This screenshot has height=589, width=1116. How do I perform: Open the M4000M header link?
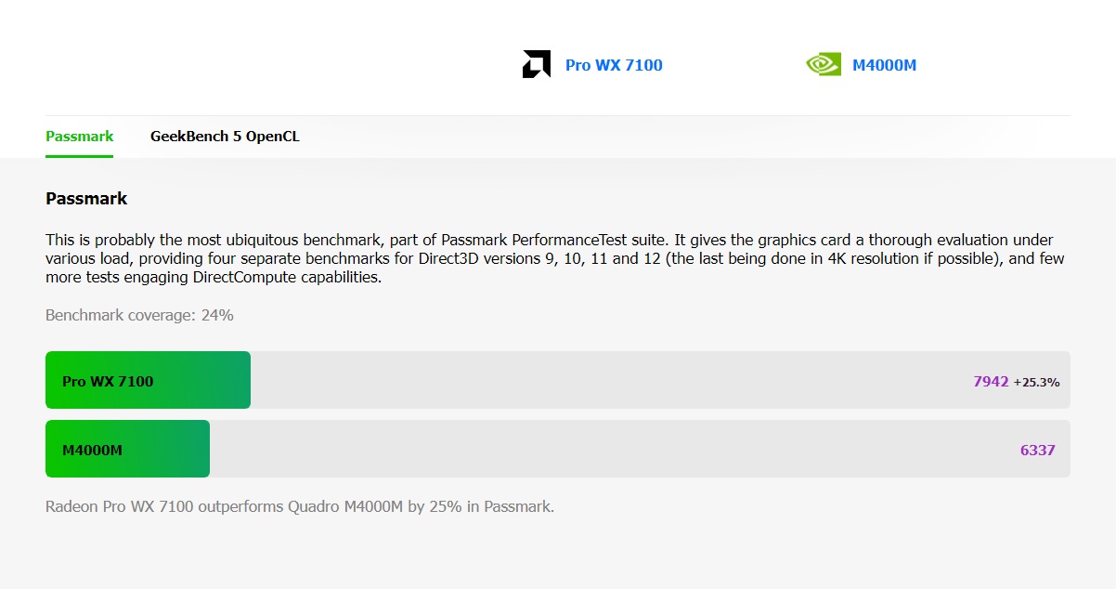pyautogui.click(x=884, y=65)
